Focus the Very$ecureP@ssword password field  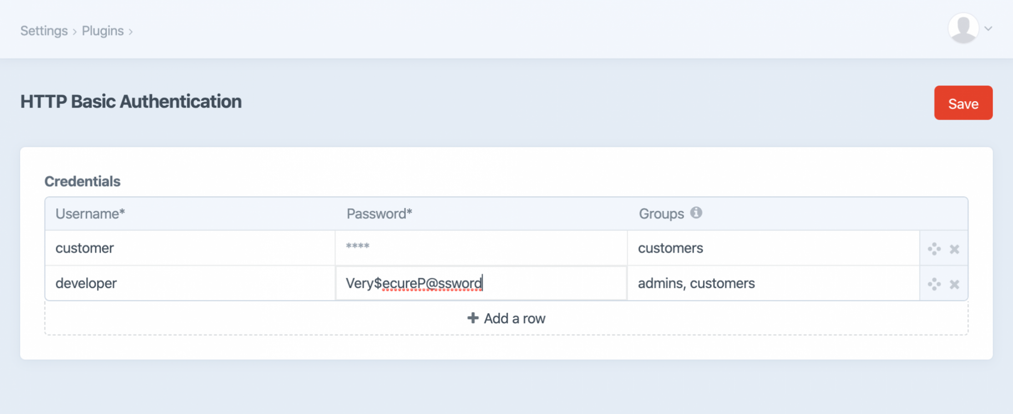pyautogui.click(x=481, y=283)
